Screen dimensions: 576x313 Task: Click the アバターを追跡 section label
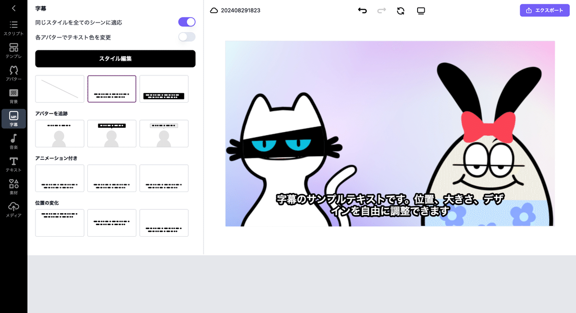(x=51, y=113)
